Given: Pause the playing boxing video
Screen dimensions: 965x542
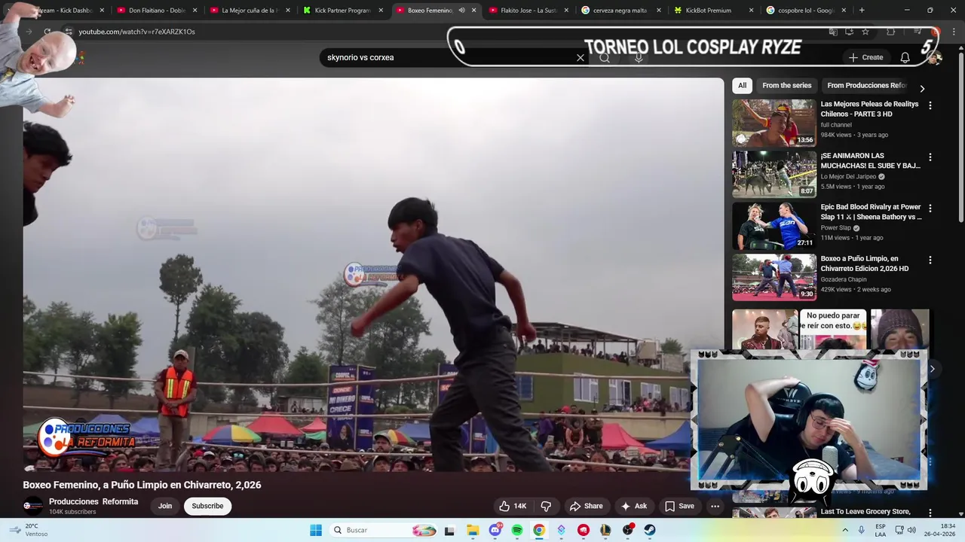Looking at the screenshot, I should point(373,275).
